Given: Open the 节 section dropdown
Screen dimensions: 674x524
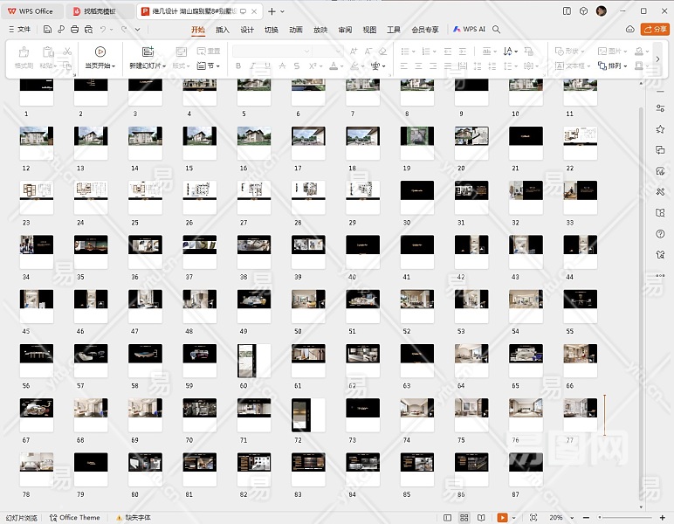Looking at the screenshot, I should click(x=208, y=66).
